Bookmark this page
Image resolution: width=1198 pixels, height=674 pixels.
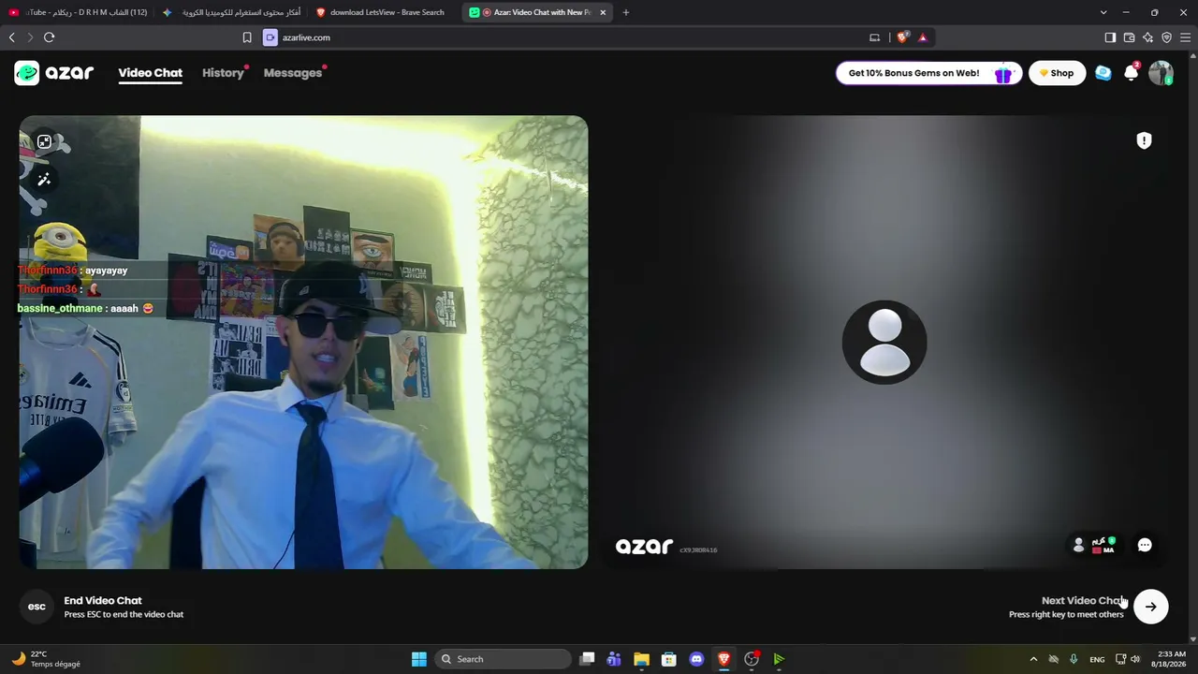[x=247, y=37]
